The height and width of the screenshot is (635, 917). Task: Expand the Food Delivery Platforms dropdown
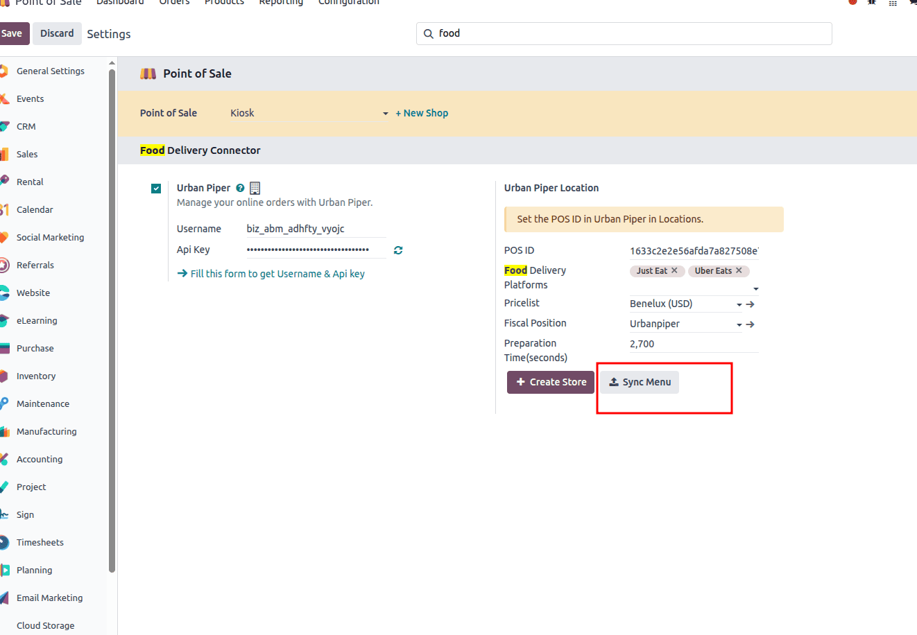[755, 289]
